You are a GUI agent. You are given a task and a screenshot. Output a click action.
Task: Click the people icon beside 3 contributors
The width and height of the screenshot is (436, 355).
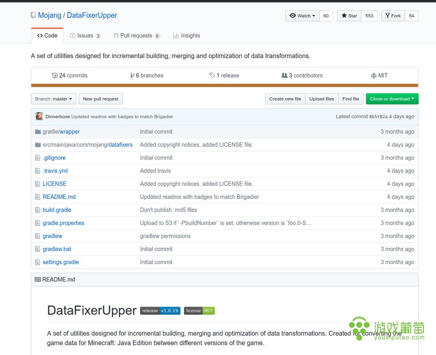coord(284,75)
